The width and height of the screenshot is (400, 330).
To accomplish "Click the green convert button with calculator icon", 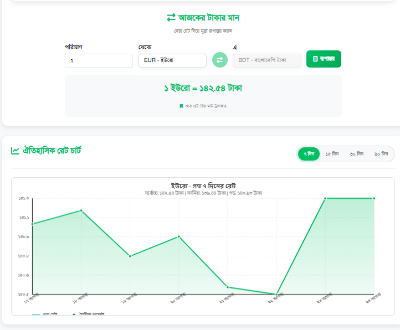I will coord(324,59).
